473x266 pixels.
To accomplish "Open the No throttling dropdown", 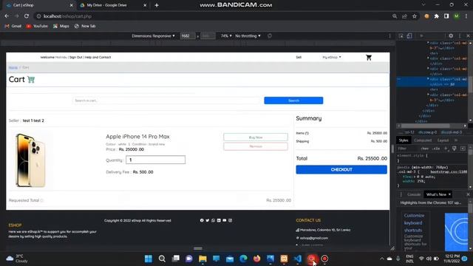I will coord(248,36).
